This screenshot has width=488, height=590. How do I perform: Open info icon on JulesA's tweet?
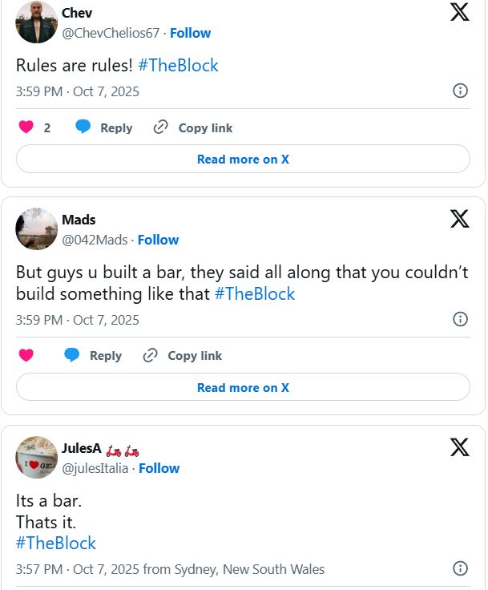point(461,569)
